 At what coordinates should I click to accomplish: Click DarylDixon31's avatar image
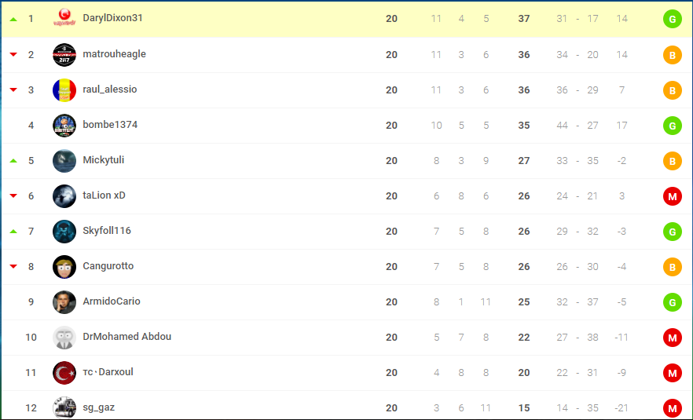64,18
